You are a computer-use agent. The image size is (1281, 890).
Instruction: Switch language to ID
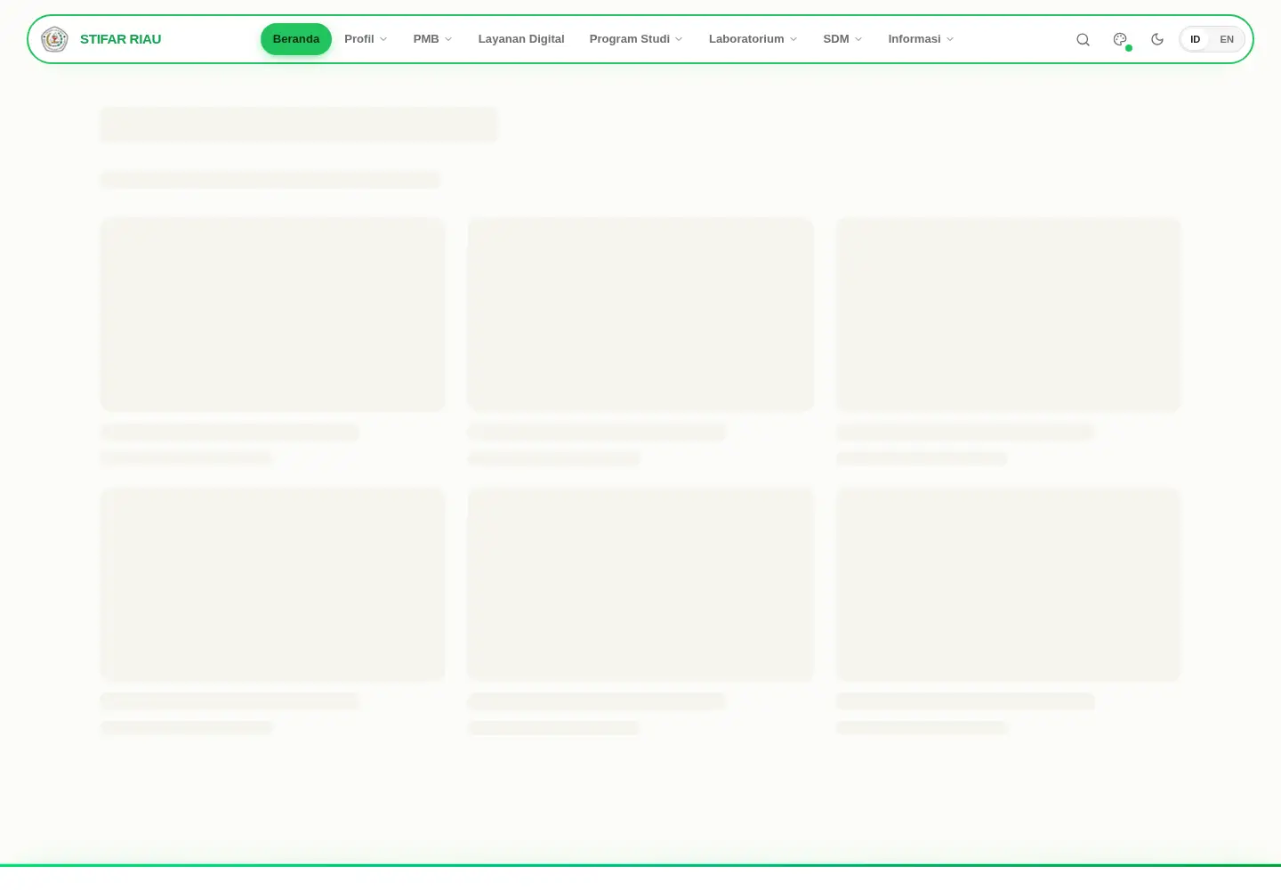click(1195, 39)
